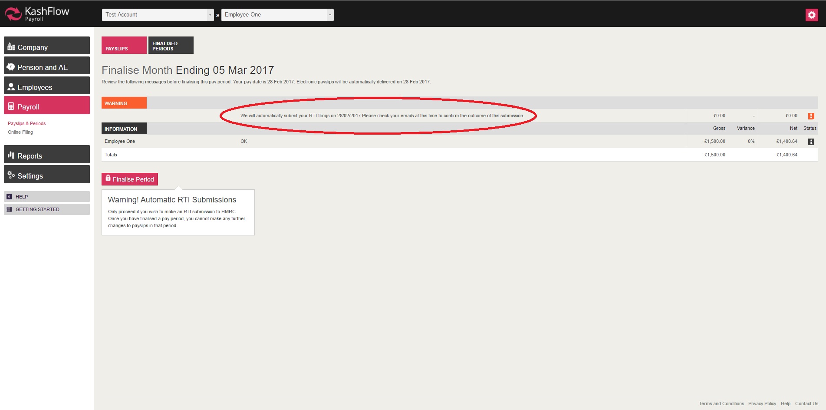Image resolution: width=826 pixels, height=410 pixels.
Task: Open the Employees menu section
Action: coord(47,87)
